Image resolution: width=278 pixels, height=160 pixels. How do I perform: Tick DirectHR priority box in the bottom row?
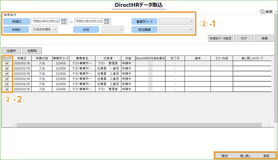click(x=150, y=89)
